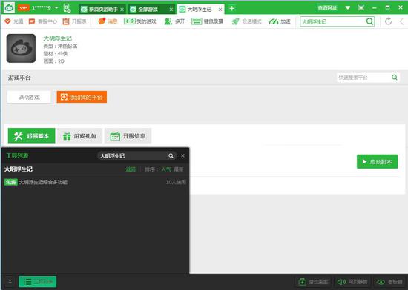Screen dimensions: 408x290
Task: Open 消息 messages
Action: [x=108, y=21]
